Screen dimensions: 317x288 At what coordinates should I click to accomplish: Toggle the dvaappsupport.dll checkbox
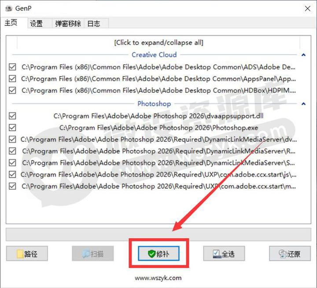click(x=12, y=116)
